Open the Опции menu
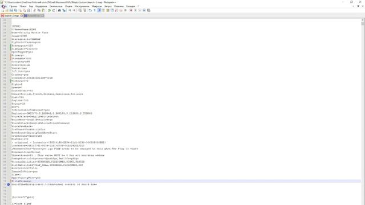 [x=68, y=6]
